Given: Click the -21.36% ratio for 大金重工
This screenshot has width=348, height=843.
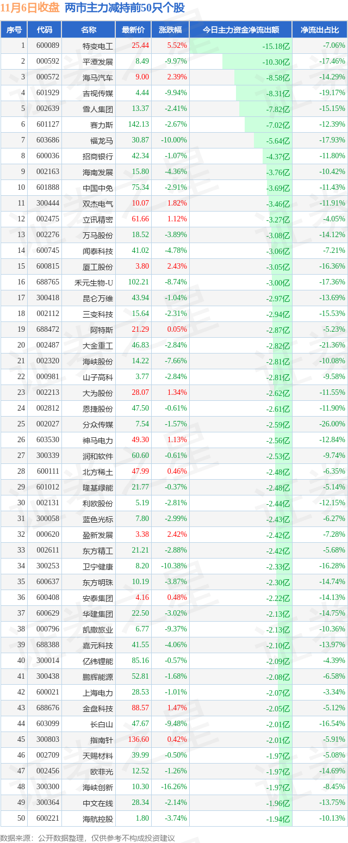Looking at the screenshot, I should click(332, 345).
